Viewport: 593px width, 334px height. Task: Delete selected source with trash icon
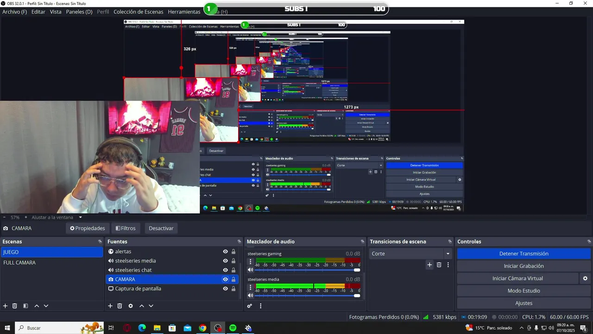(x=120, y=306)
